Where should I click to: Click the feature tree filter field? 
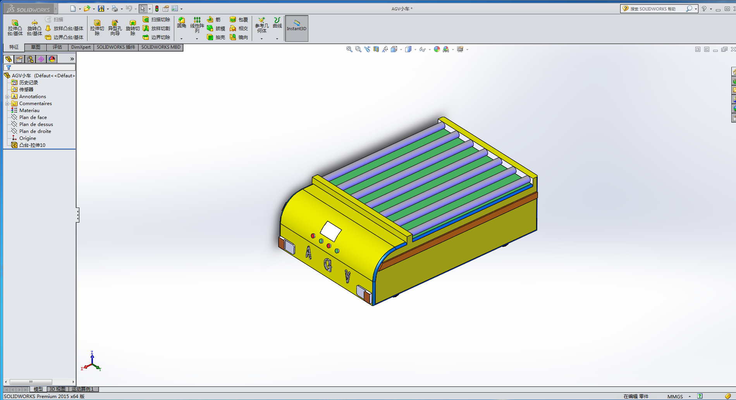pos(40,68)
